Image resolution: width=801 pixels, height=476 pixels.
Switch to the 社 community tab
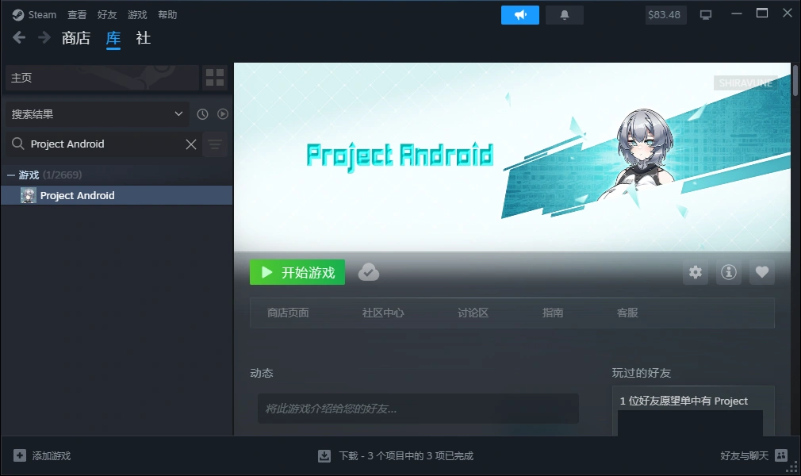[144, 38]
